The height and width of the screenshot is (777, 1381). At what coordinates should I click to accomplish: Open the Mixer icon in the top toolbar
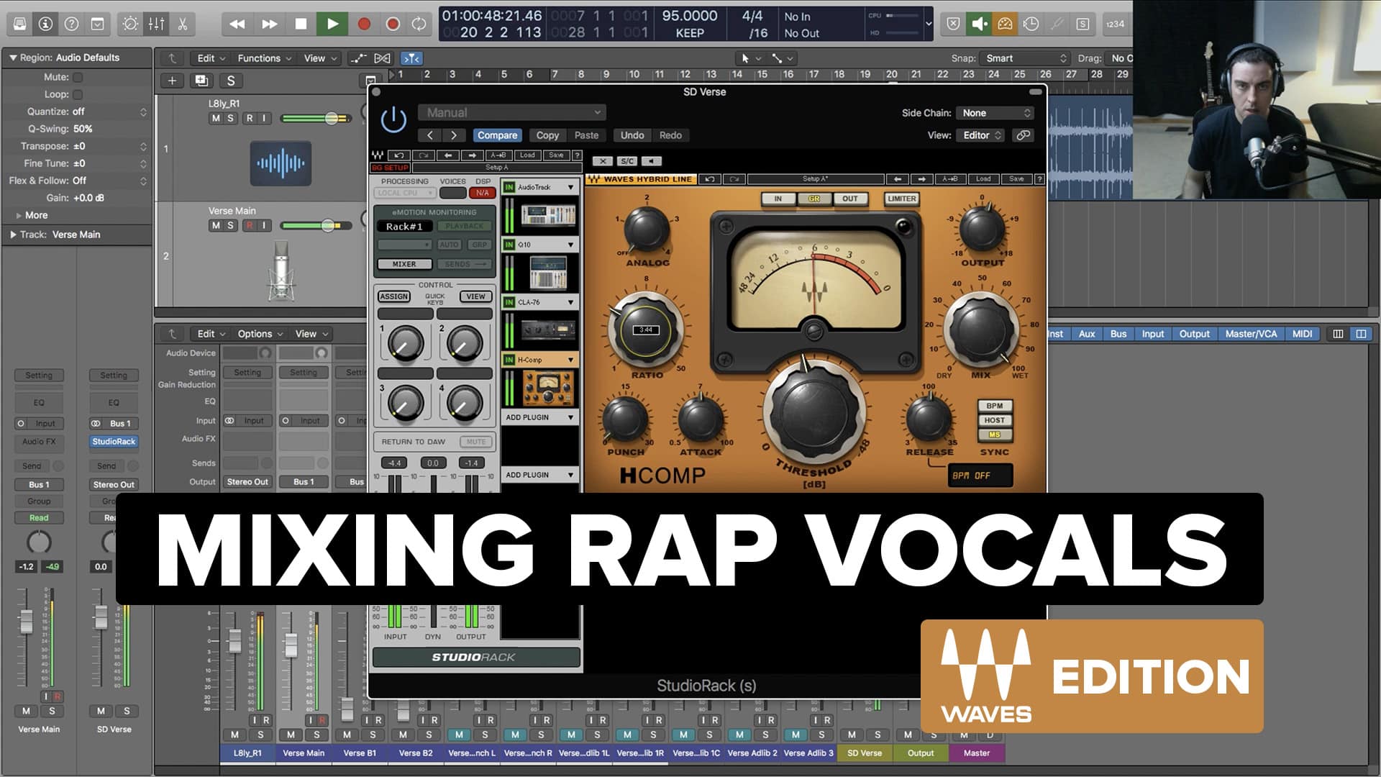pyautogui.click(x=156, y=24)
